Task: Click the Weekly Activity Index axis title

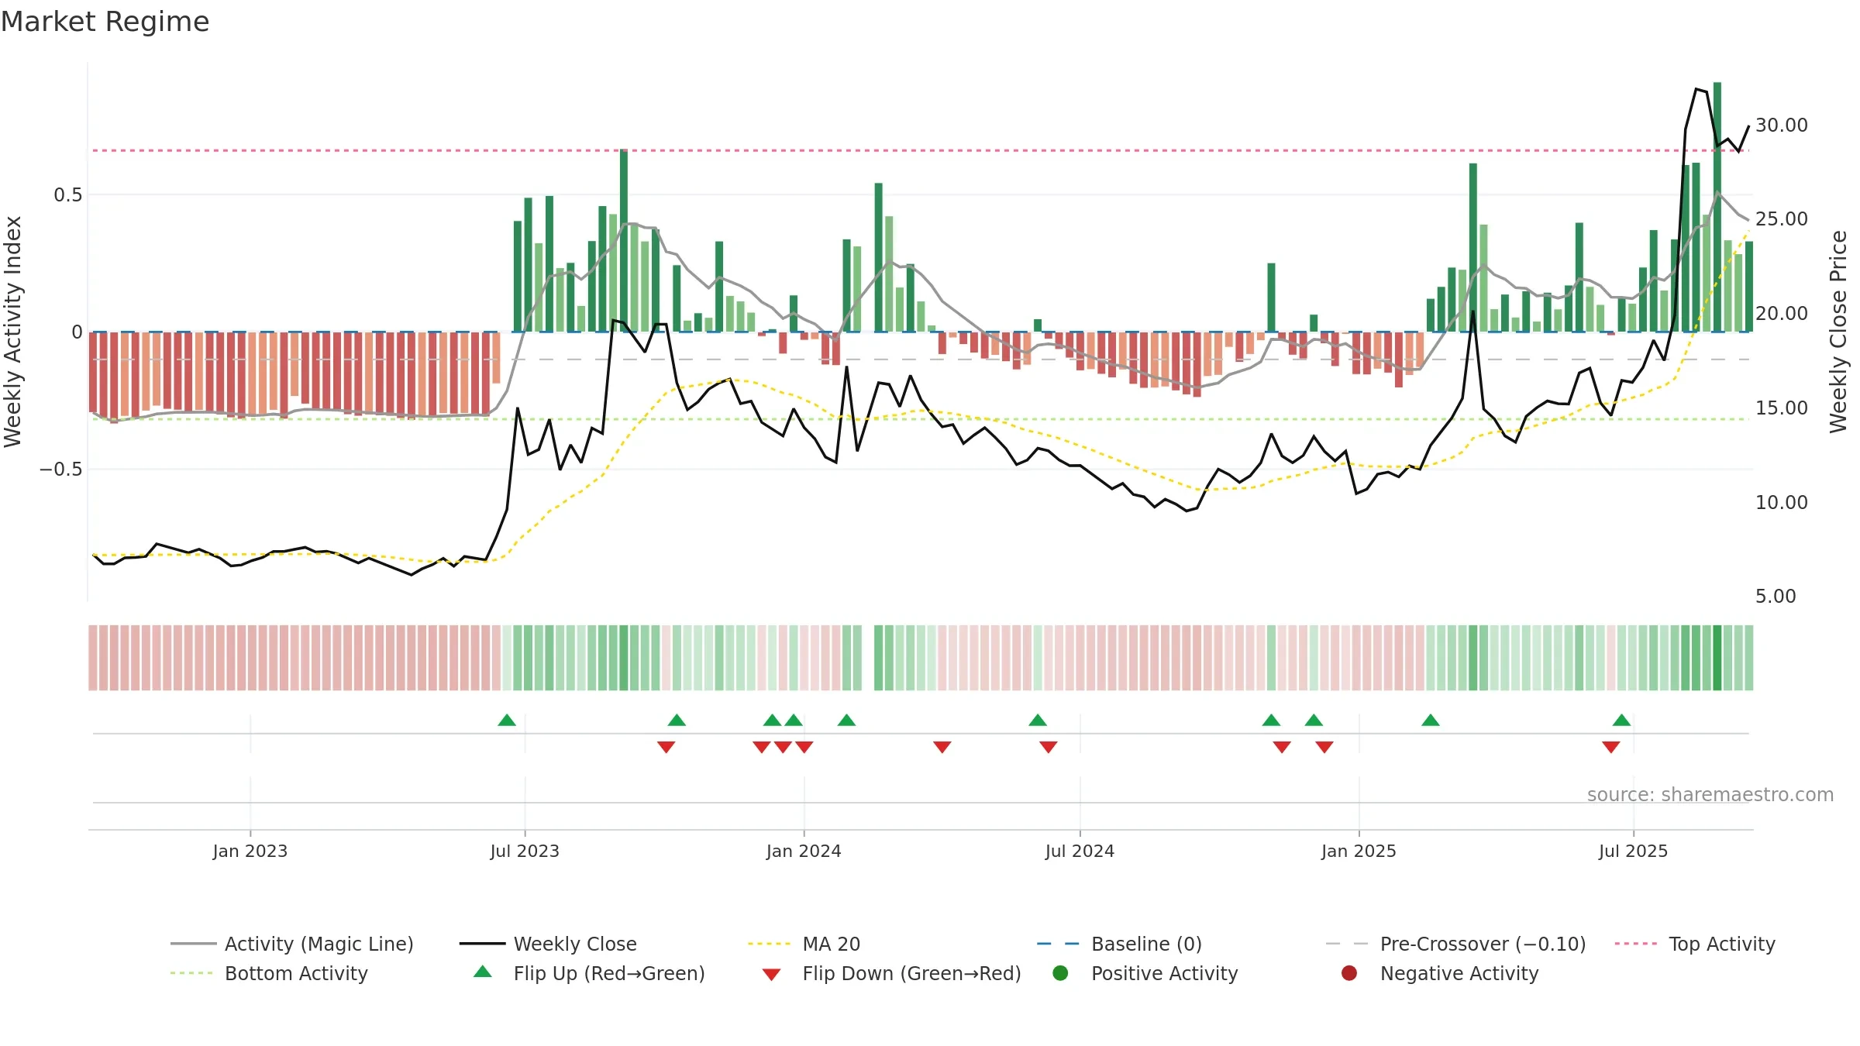Action: [13, 332]
